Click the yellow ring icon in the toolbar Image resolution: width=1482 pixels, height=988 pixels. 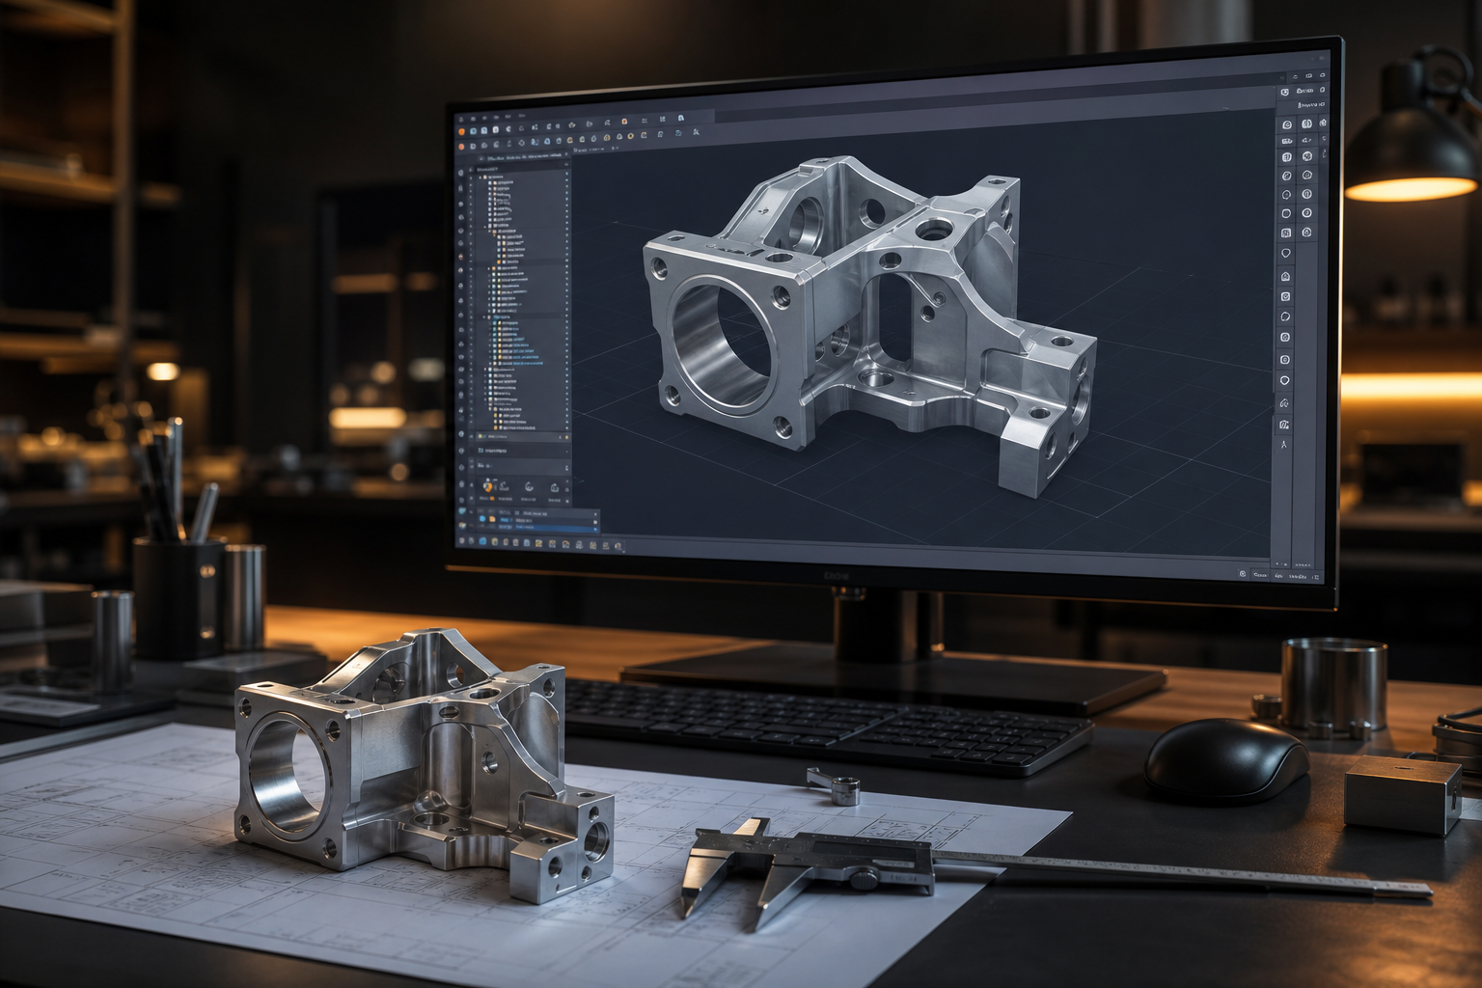pos(630,136)
